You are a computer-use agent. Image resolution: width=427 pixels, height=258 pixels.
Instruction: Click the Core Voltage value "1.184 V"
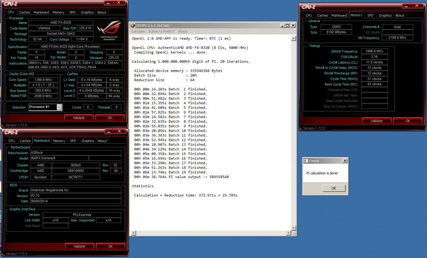[x=81, y=39]
